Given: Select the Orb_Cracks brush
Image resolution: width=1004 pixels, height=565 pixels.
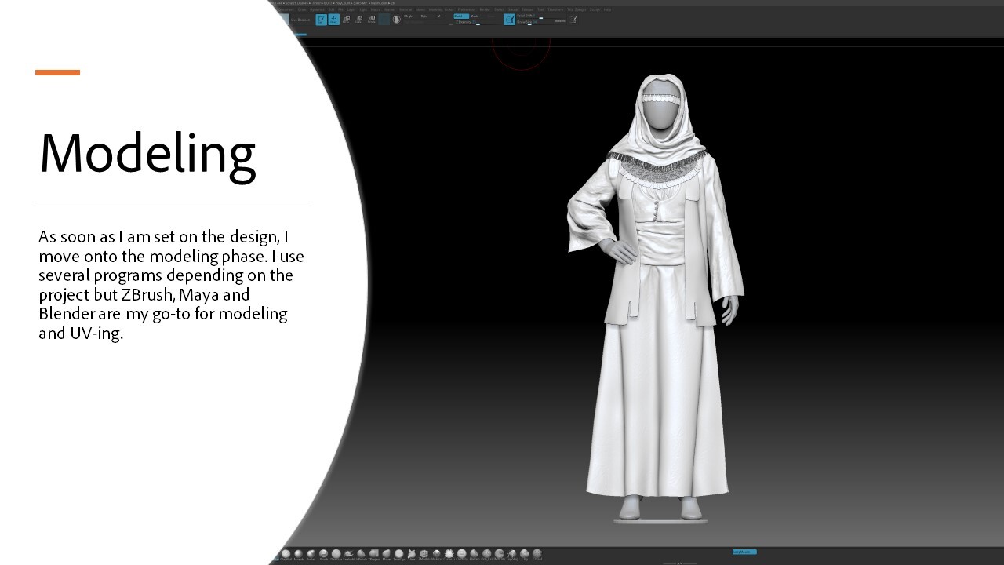Looking at the screenshot, I should click(x=486, y=553).
